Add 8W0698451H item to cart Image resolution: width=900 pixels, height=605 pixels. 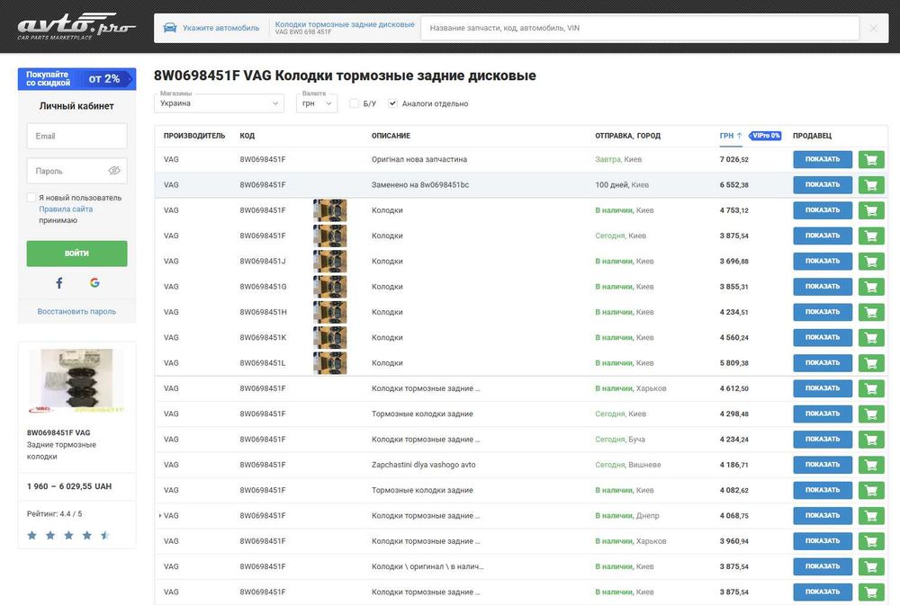coord(870,312)
